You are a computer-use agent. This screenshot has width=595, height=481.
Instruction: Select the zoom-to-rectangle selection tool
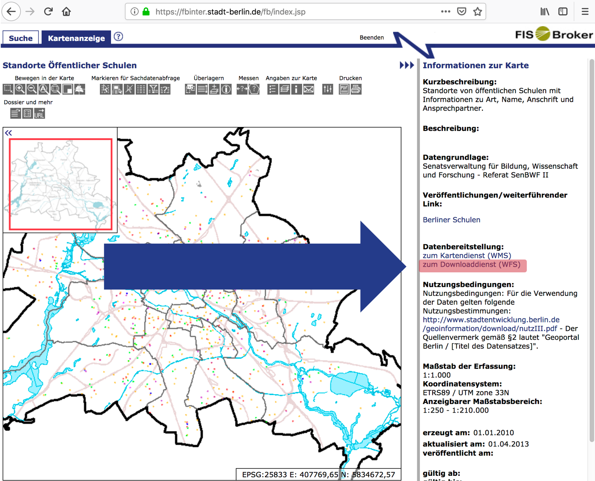(8, 89)
